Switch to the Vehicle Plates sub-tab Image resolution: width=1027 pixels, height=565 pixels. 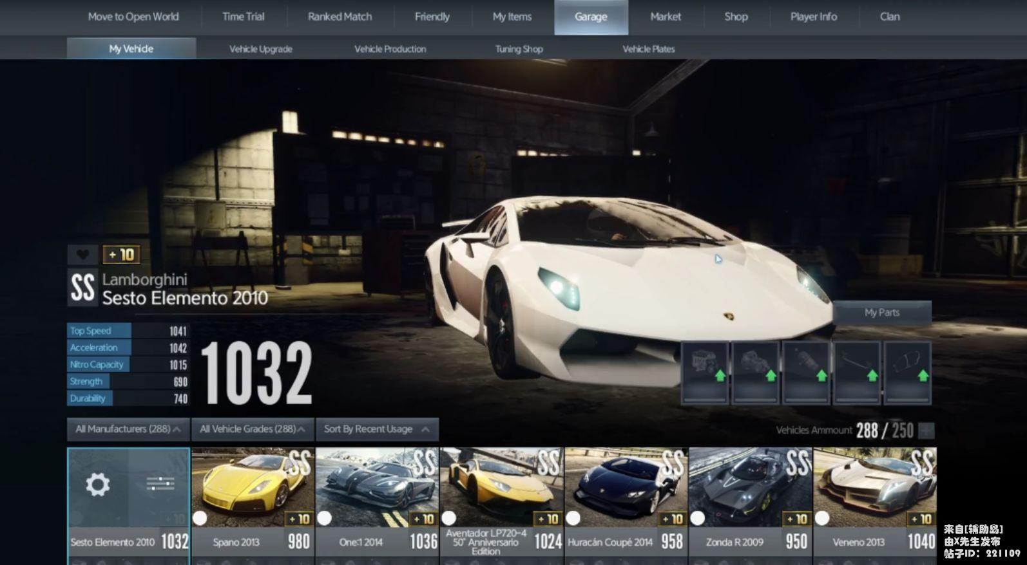pyautogui.click(x=648, y=49)
